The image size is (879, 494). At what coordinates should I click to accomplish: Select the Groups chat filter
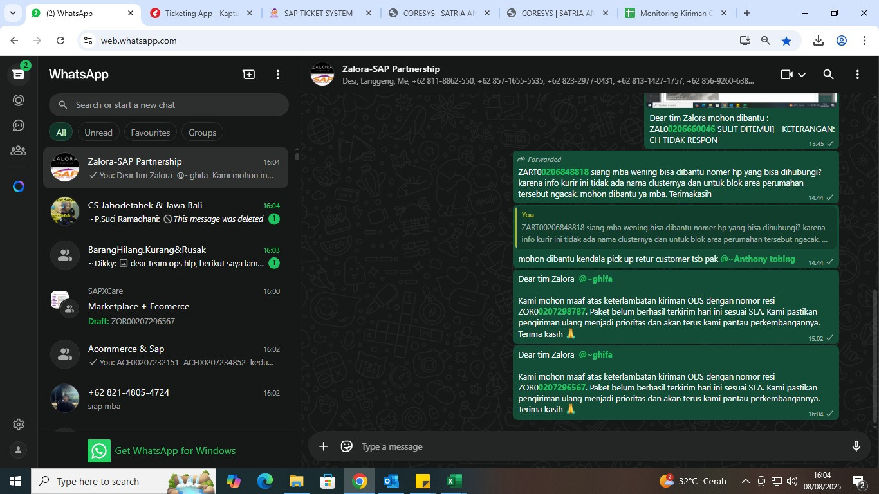click(x=202, y=133)
